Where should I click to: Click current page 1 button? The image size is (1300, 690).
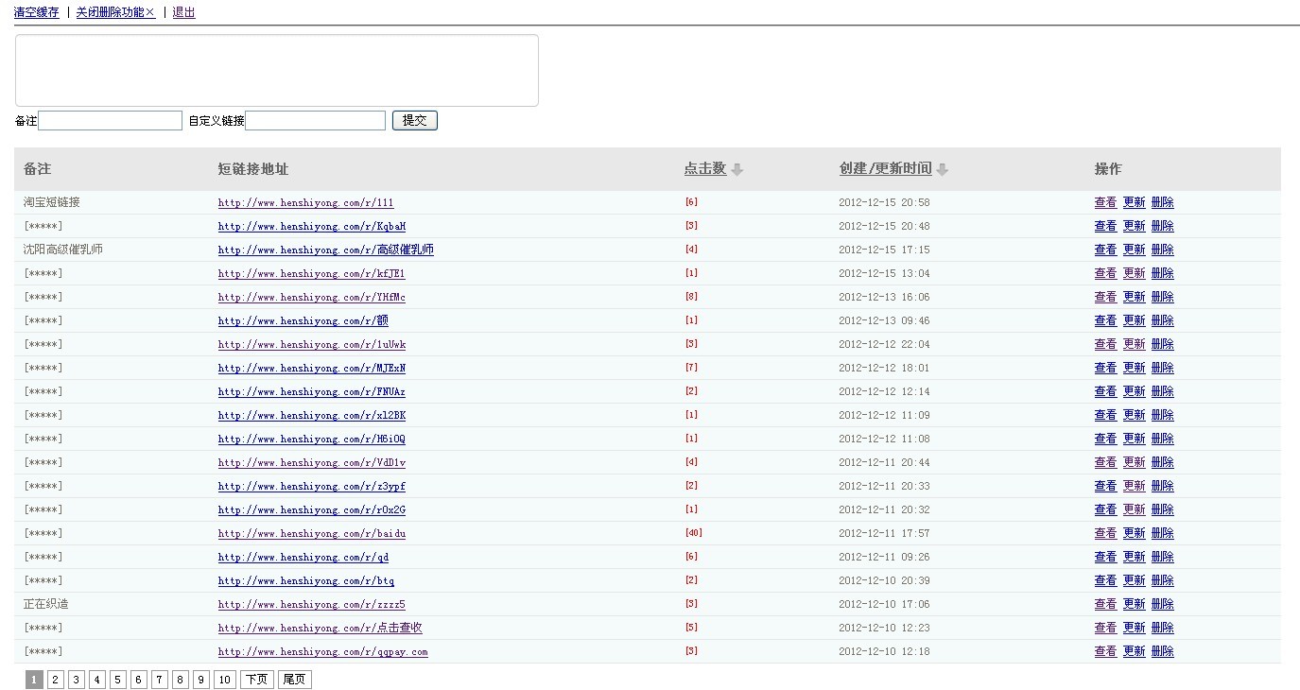coord(34,680)
